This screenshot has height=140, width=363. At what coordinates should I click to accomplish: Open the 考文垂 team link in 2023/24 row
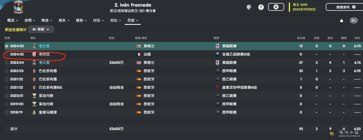pos(44,63)
